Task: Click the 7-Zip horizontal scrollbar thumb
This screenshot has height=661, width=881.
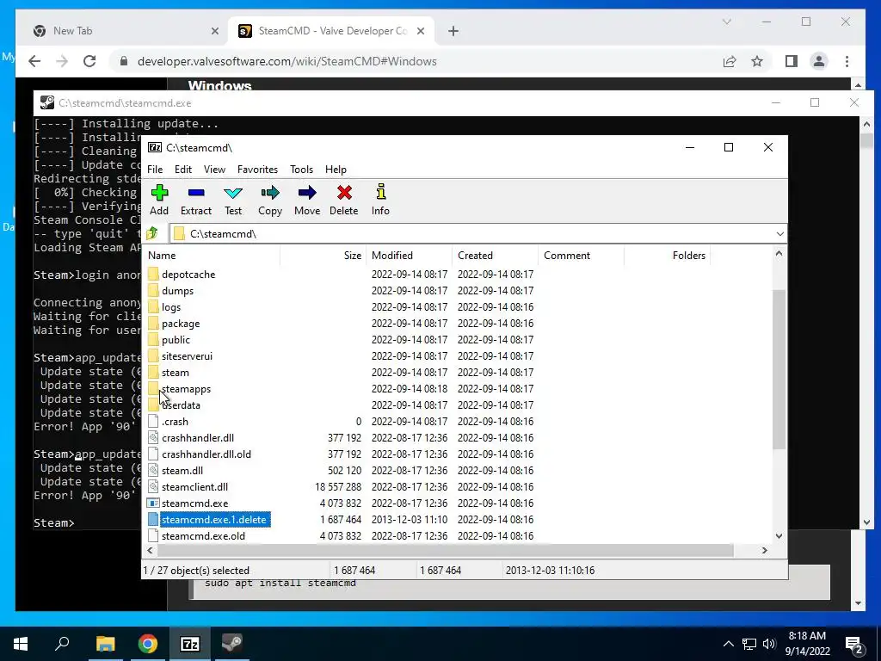Action: (445, 550)
